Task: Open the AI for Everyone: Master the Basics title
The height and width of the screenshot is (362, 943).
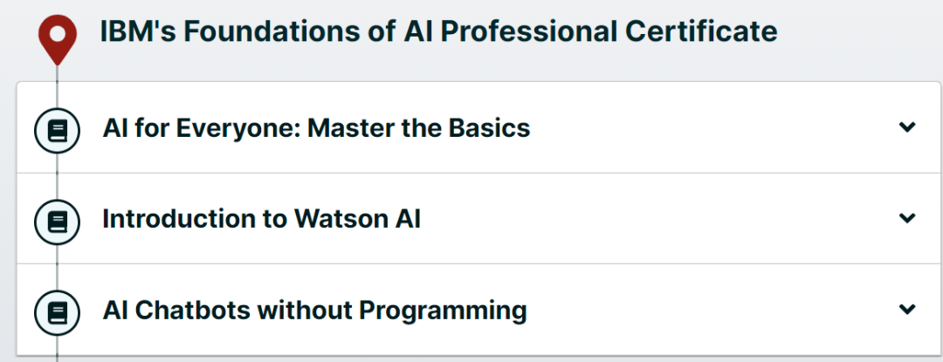Action: click(316, 128)
